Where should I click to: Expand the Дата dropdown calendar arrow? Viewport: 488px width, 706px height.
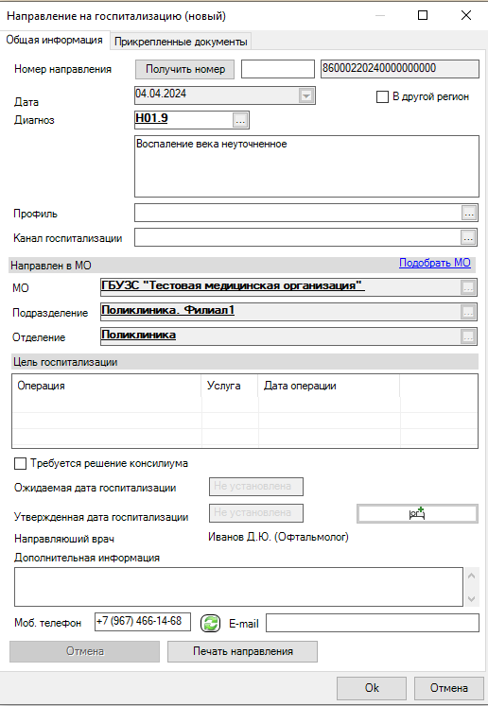click(x=306, y=95)
